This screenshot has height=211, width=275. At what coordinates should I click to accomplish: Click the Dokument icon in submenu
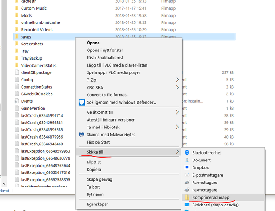[x=187, y=160]
